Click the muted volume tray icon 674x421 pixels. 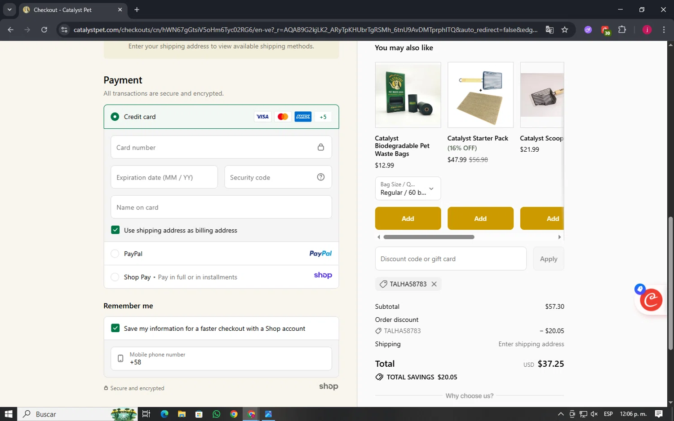[x=594, y=414]
